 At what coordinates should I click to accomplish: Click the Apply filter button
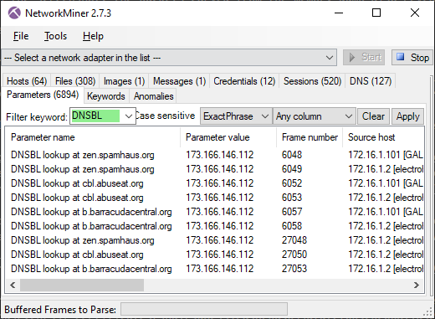point(408,116)
